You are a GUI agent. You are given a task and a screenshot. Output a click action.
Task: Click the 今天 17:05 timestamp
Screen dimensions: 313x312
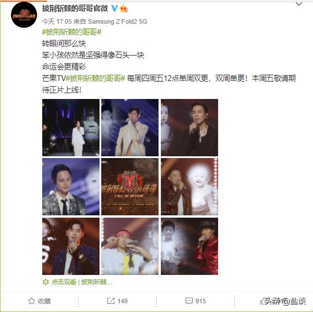57,21
